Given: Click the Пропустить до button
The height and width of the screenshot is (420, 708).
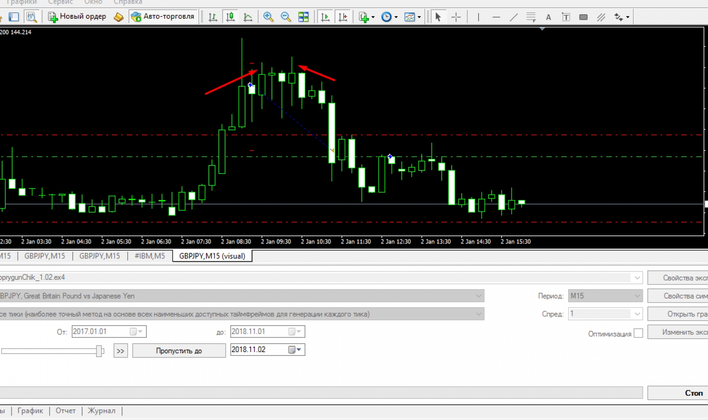Looking at the screenshot, I should tap(179, 350).
